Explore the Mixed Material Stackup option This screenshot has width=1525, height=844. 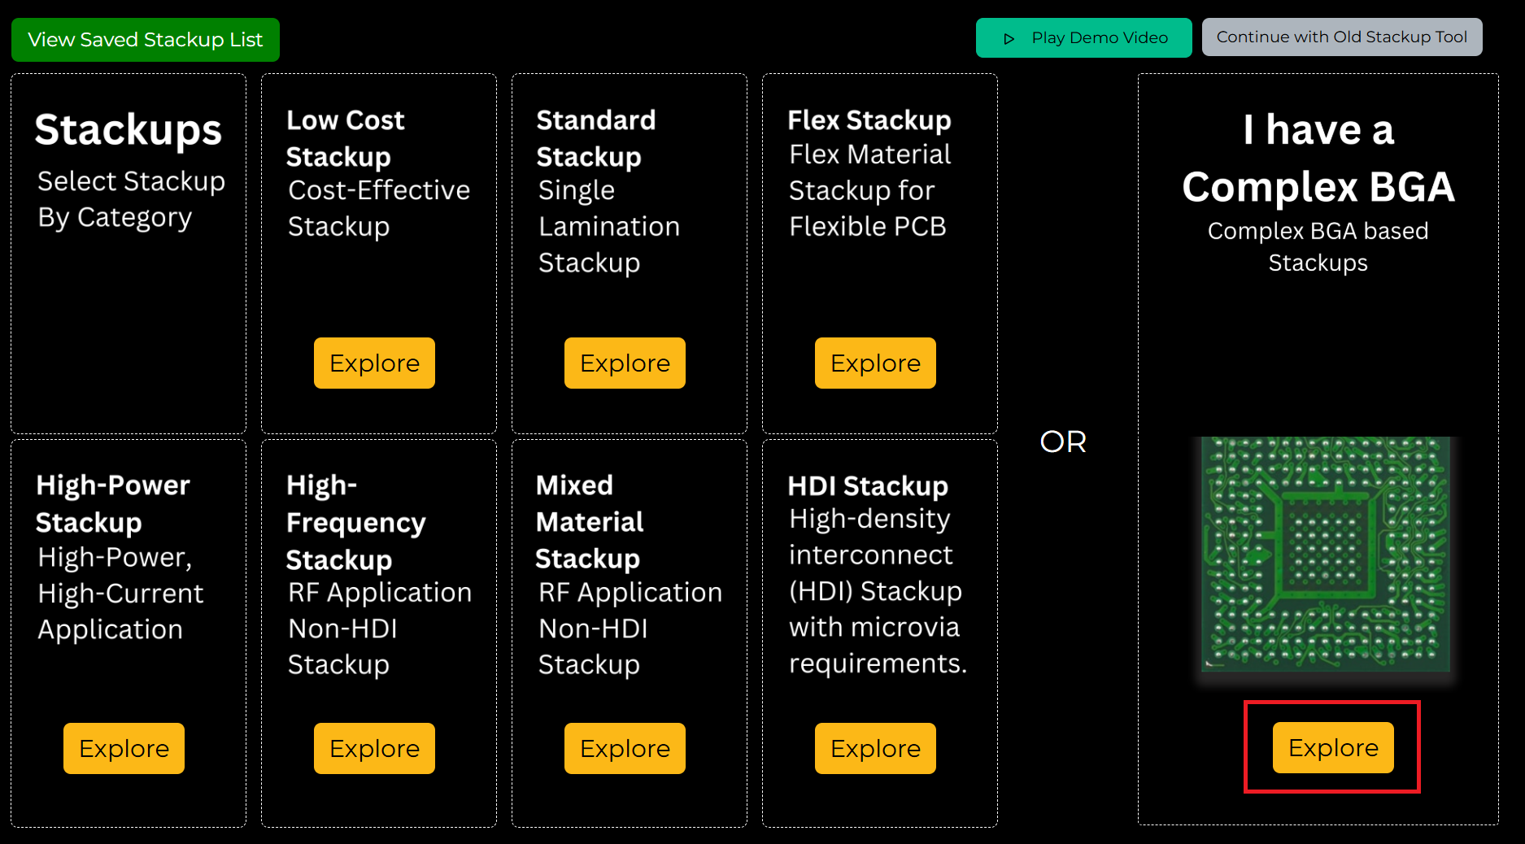pyautogui.click(x=625, y=748)
